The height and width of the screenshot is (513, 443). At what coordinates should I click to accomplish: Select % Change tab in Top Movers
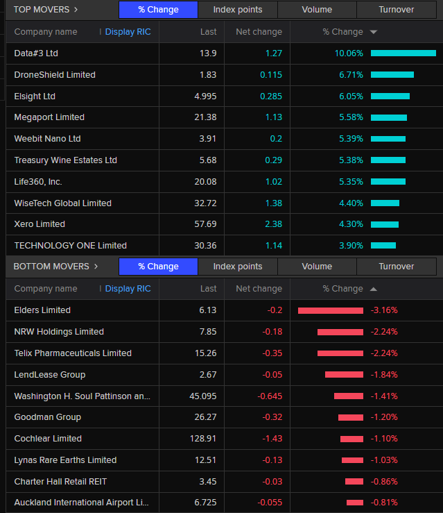159,10
